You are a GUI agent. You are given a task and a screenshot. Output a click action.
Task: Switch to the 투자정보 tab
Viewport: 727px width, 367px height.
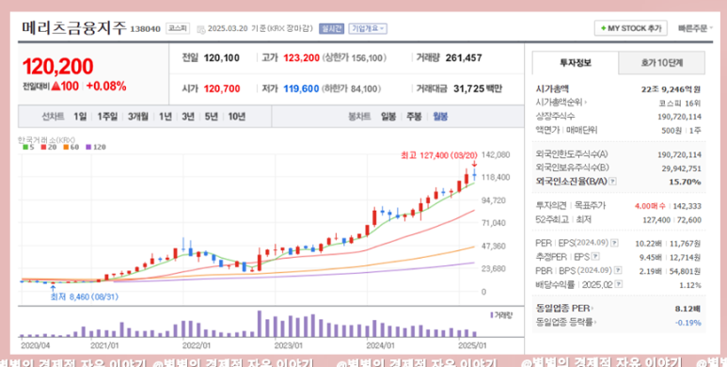point(575,63)
